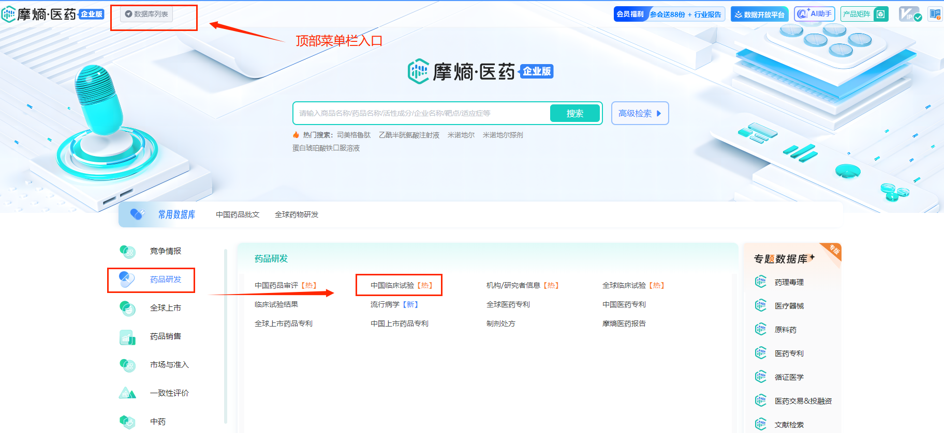Open the 医疗器械 special database
944x433 pixels.
(789, 306)
